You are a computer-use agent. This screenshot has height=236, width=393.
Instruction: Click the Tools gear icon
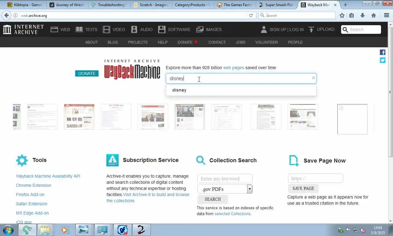[x=22, y=160]
